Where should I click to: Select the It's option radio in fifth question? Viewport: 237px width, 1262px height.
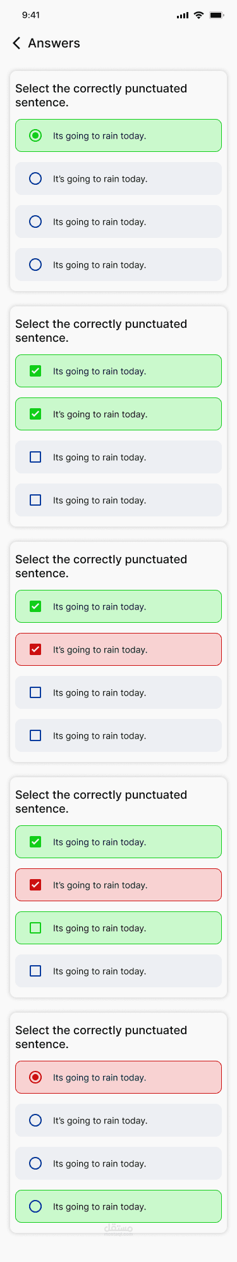[x=35, y=1120]
